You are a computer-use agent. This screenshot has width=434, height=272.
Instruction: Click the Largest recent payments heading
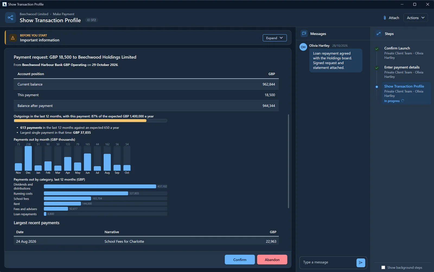coord(37,223)
